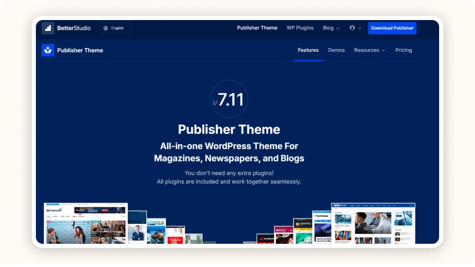Expand the account menu chevron
Viewport: 475px width, 267px height.
[359, 28]
